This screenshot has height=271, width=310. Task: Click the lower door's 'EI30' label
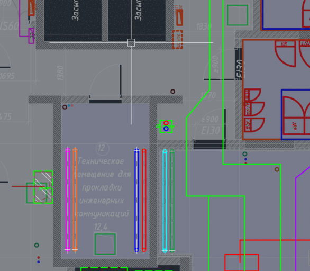click(211, 131)
